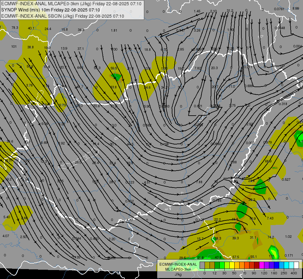Click the magenta swatch in legend scale
This screenshot has height=279, width=303.
pyautogui.click(x=262, y=265)
